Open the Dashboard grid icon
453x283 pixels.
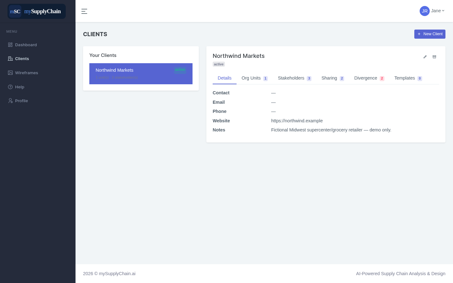(10, 45)
